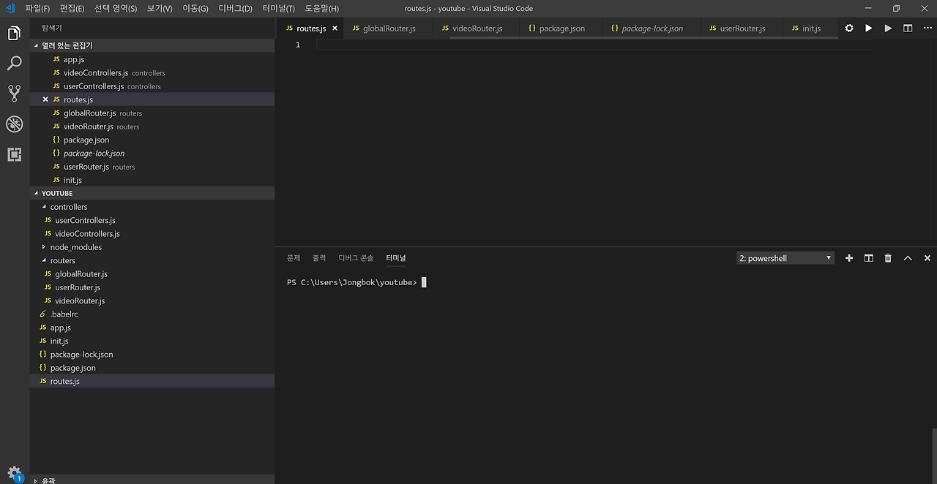
Task: Switch to the globalRouter.js editor tab
Action: pyautogui.click(x=387, y=29)
